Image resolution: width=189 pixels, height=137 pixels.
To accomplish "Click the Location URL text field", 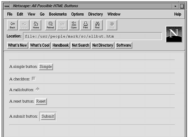I will 92,36.
